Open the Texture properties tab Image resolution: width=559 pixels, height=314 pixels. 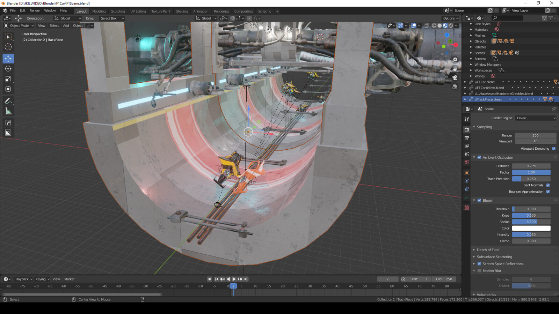click(467, 208)
